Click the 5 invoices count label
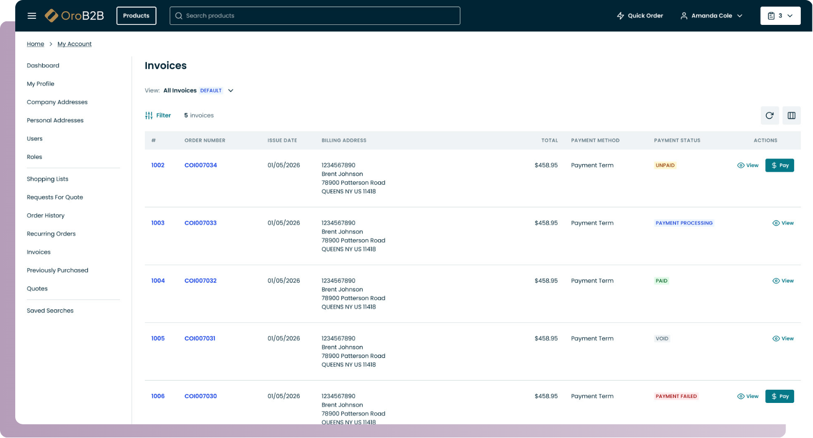The width and height of the screenshot is (813, 438). pos(199,115)
